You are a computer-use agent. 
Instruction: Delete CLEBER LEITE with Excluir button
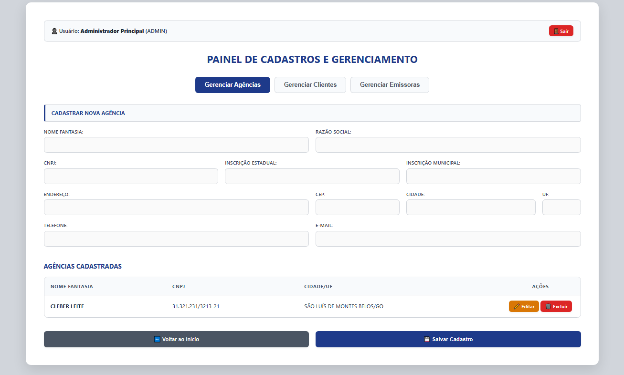pos(556,306)
